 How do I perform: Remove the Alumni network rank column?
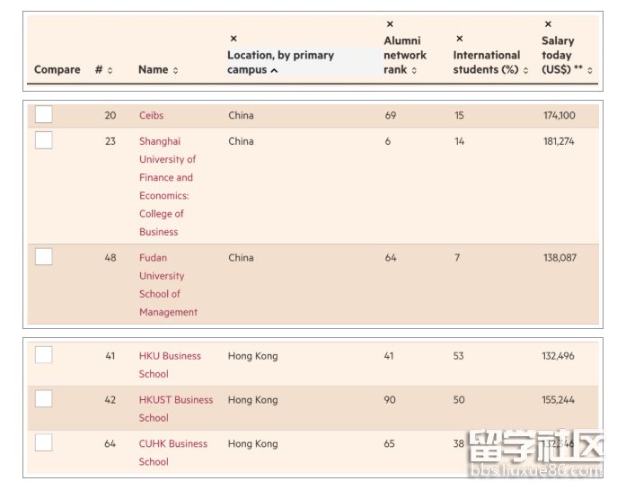pyautogui.click(x=390, y=24)
